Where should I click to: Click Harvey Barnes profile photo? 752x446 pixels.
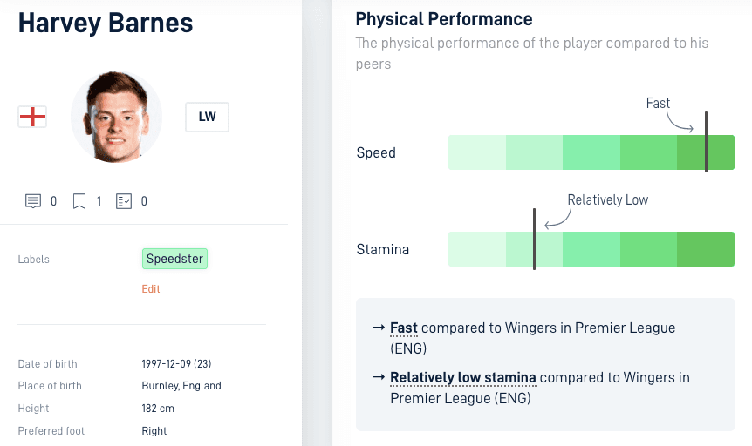117,117
